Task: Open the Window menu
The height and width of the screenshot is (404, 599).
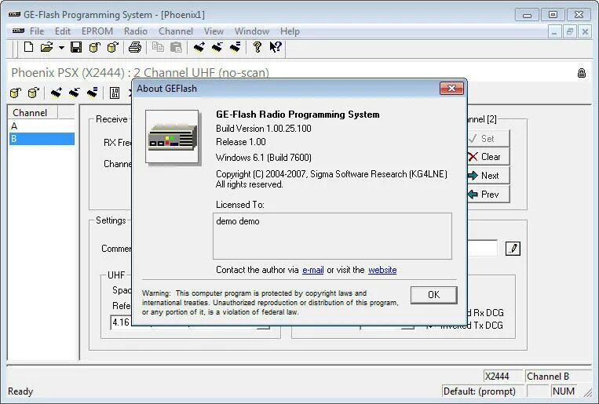Action: click(x=252, y=31)
